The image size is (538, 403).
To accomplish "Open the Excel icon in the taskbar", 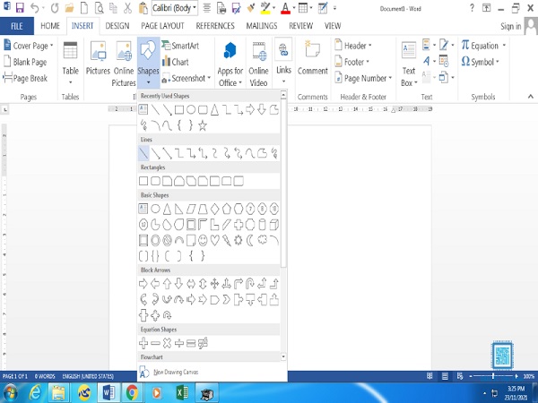I will pos(179,392).
